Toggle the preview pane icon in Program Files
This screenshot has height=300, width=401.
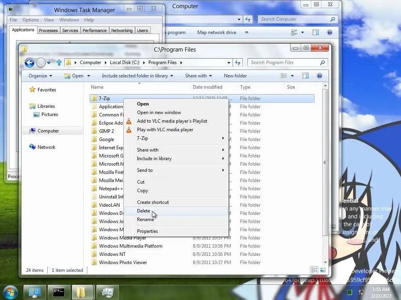coord(305,76)
